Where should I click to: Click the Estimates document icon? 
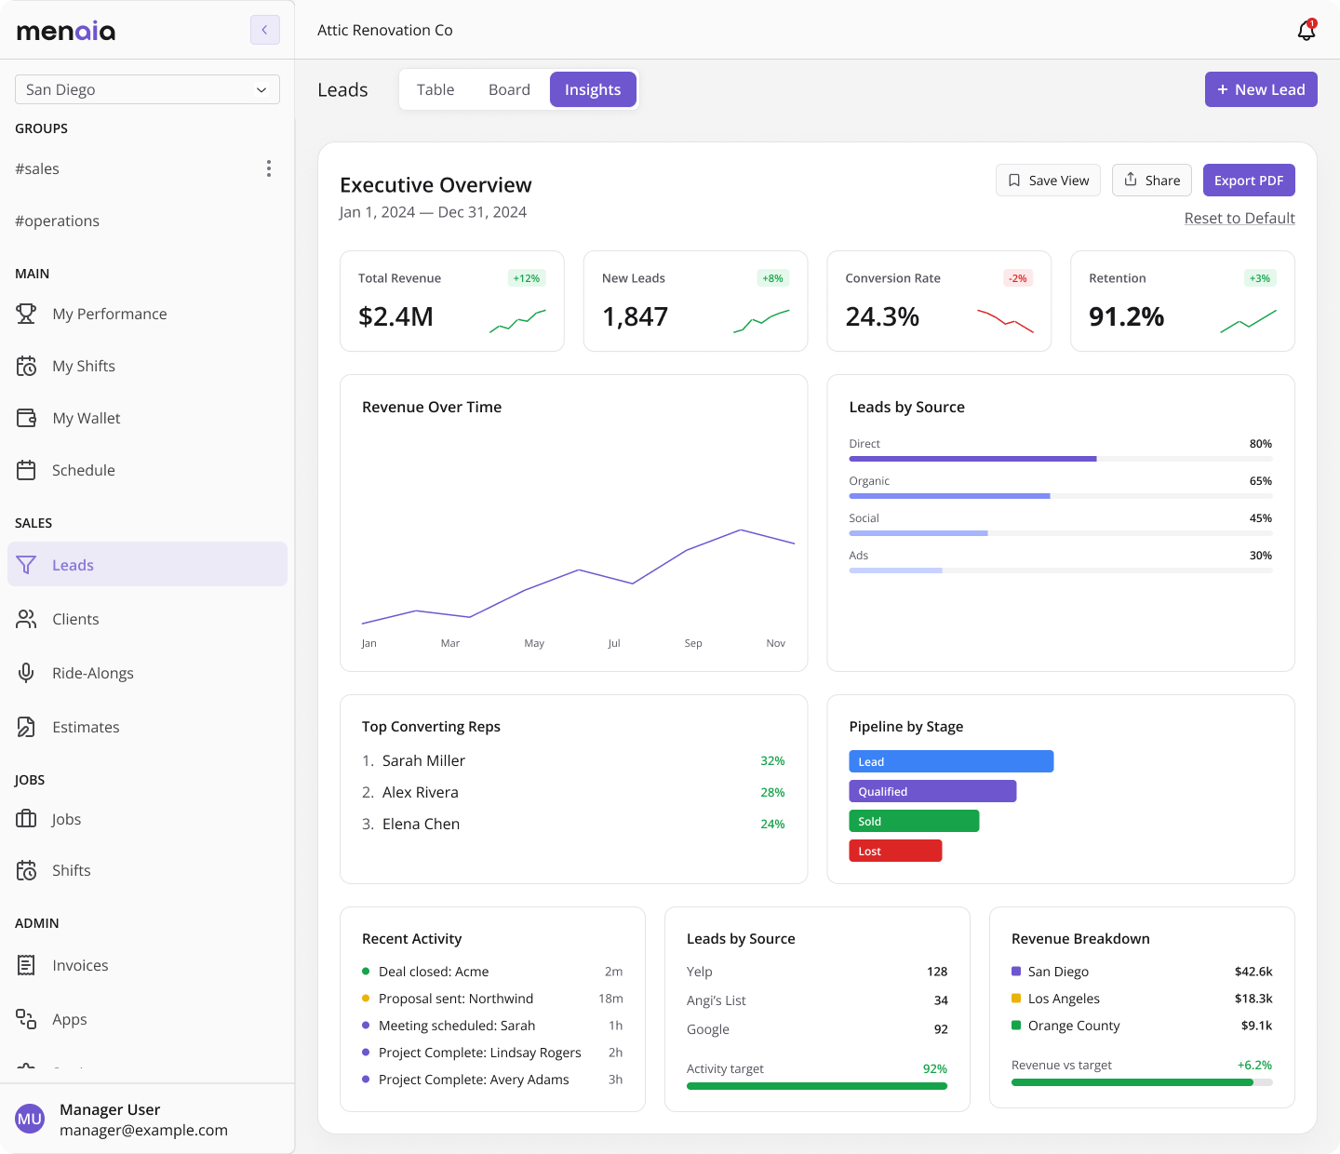(26, 727)
